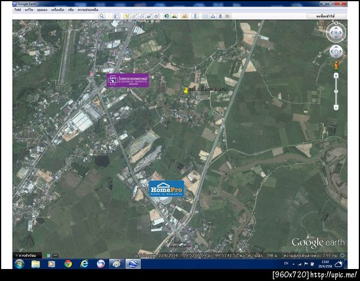Viewport: 360px width, 281px height.
Task: Toggle the sidebar panel toolbar icon
Action: [116, 16]
